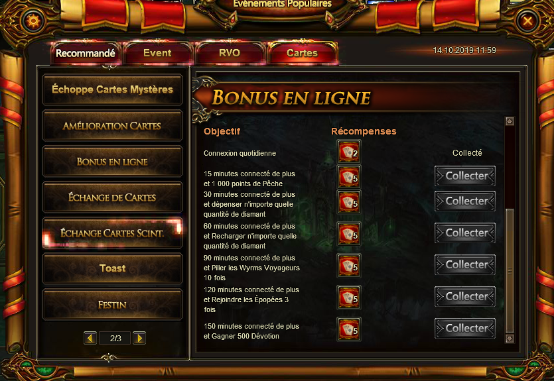554x381 pixels.
Task: Click the card reward icon for 90 minutes objective
Action: pos(349,266)
